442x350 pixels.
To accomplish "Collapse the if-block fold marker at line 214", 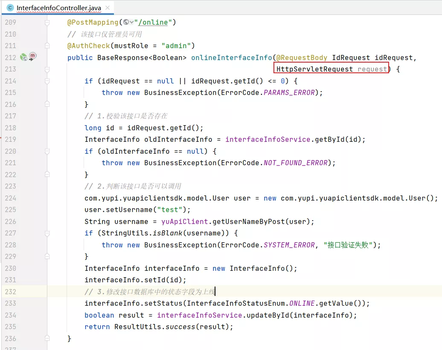I will click(47, 81).
